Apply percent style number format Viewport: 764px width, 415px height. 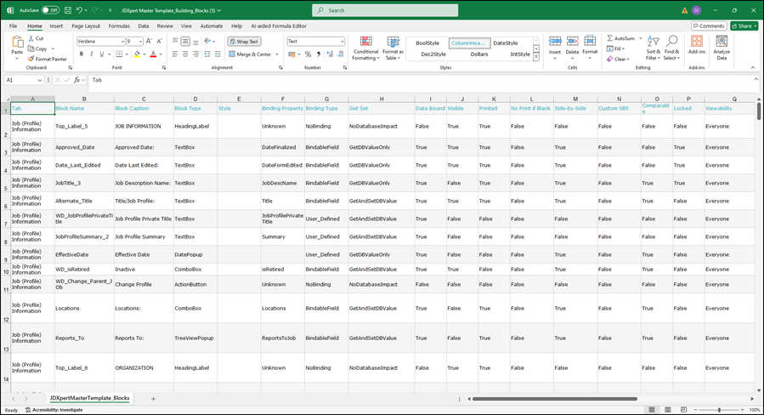pyautogui.click(x=308, y=54)
